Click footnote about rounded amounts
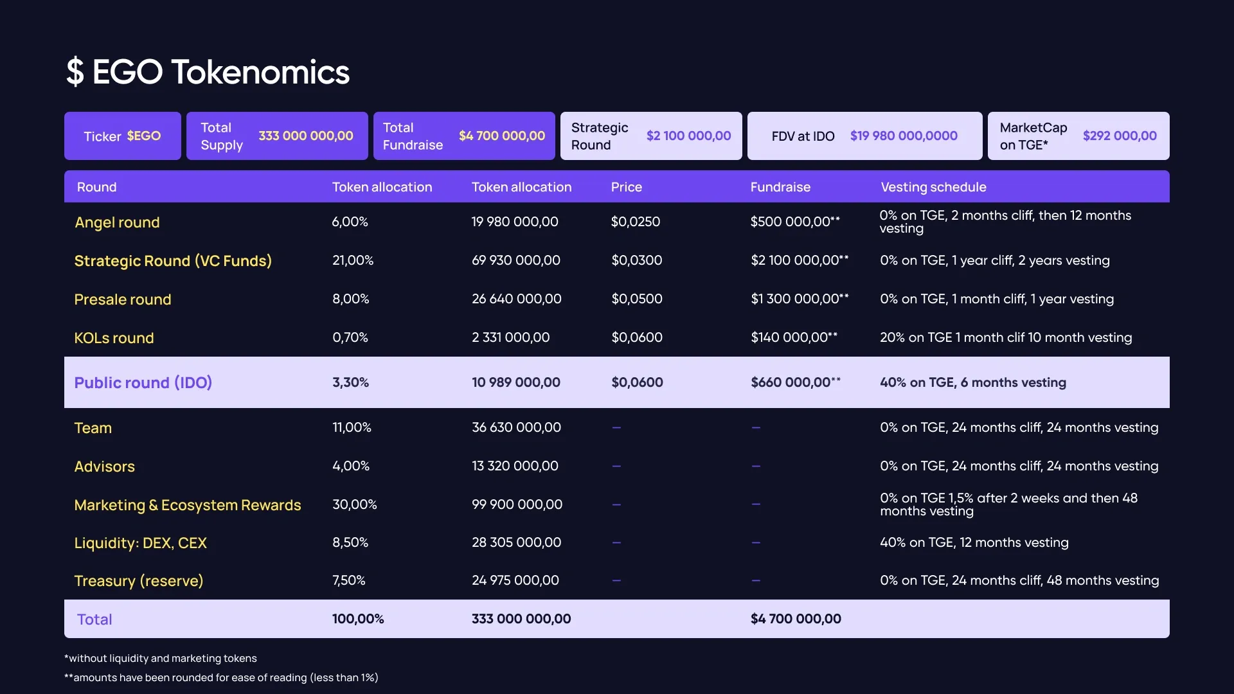This screenshot has height=694, width=1234. pos(221,677)
